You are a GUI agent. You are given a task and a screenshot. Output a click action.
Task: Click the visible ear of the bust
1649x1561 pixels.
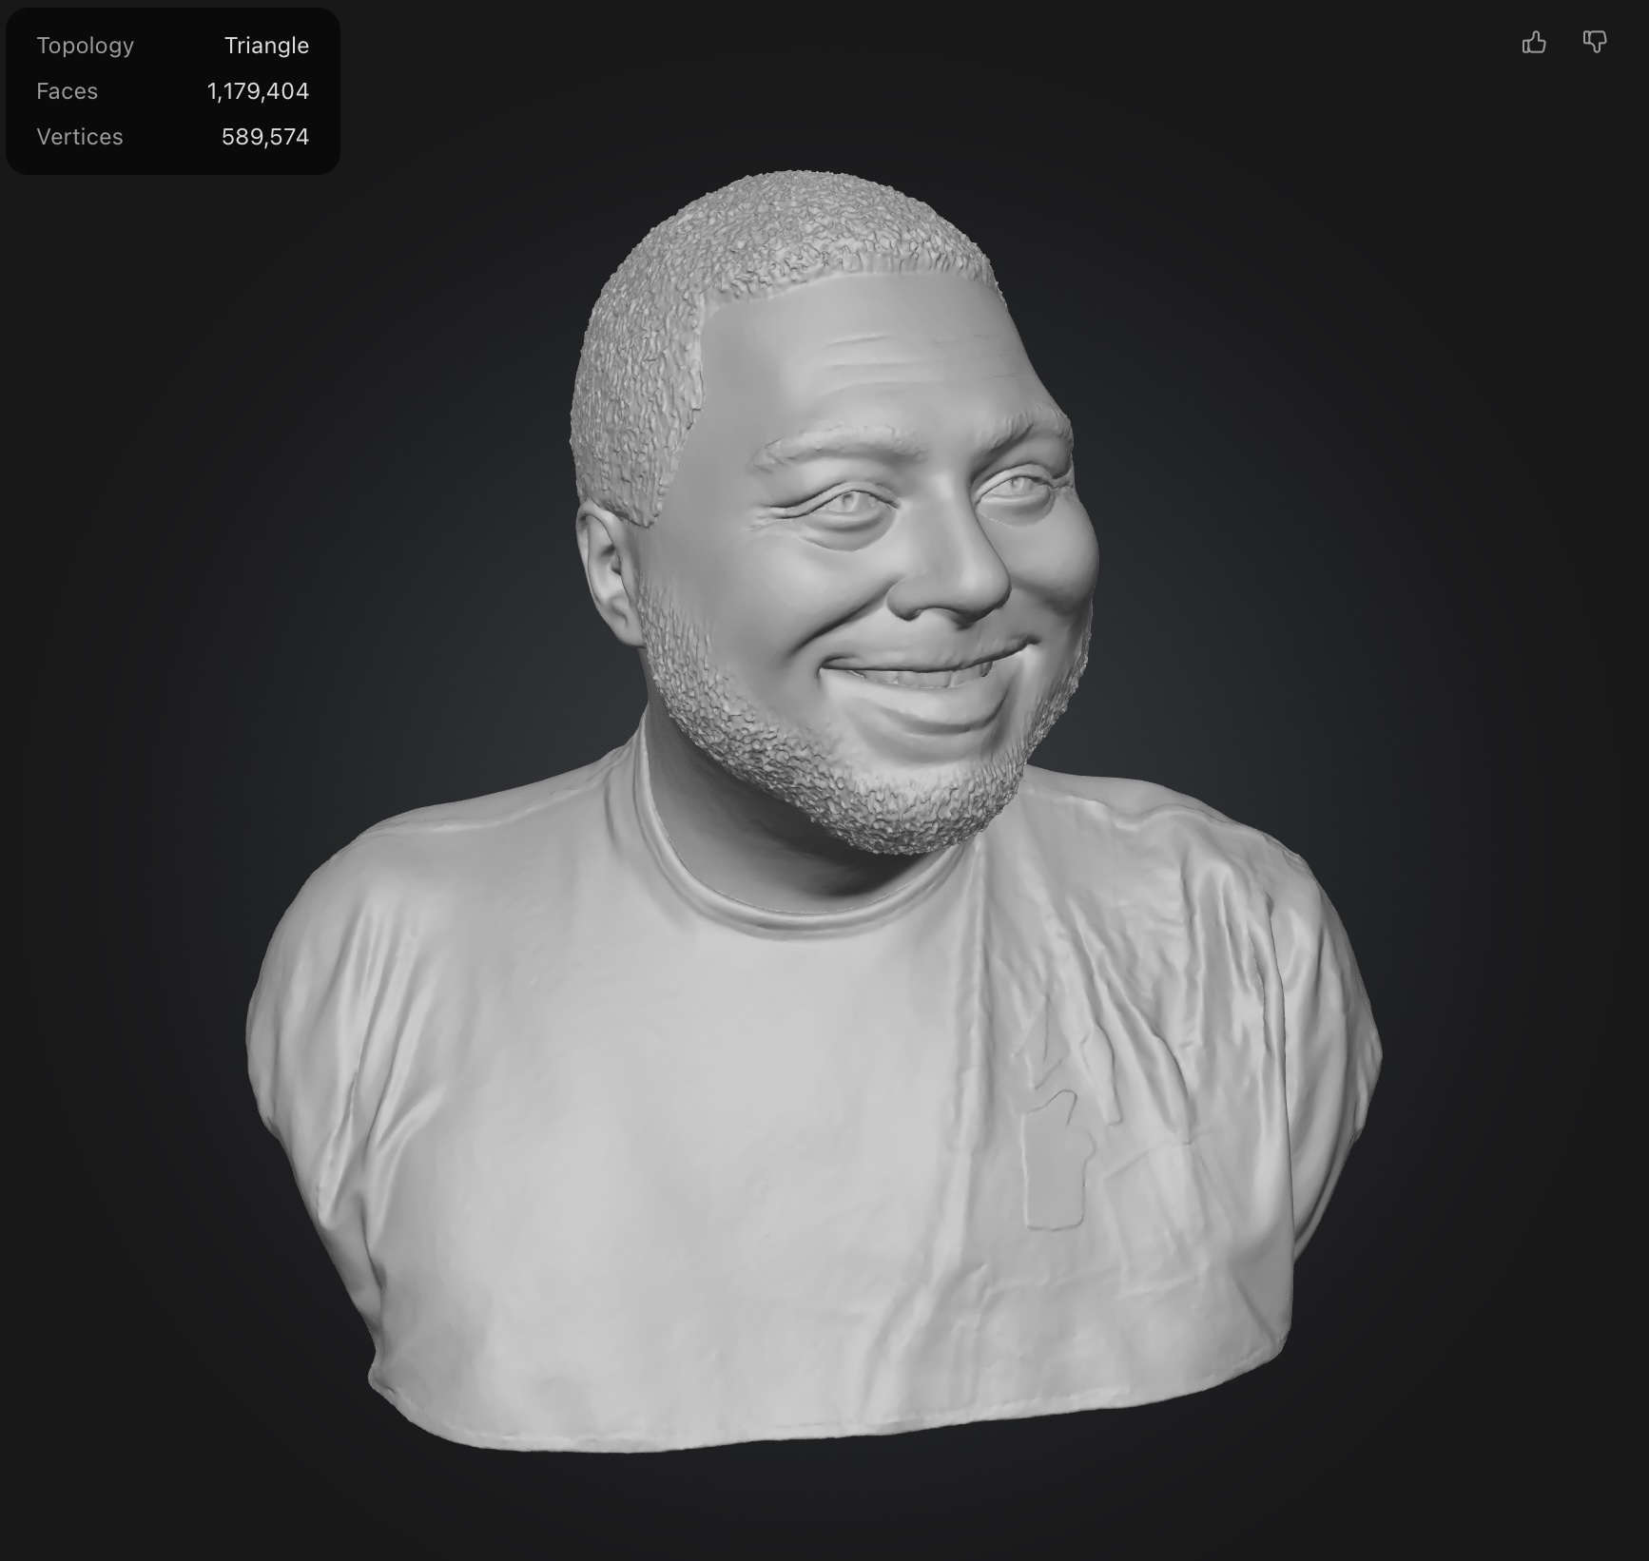(x=607, y=570)
